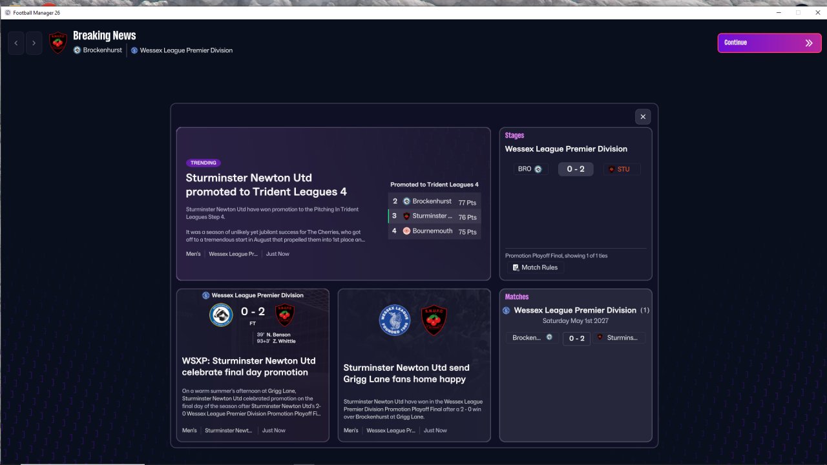The image size is (827, 465).
Task: Open Match Rules
Action: click(x=534, y=267)
